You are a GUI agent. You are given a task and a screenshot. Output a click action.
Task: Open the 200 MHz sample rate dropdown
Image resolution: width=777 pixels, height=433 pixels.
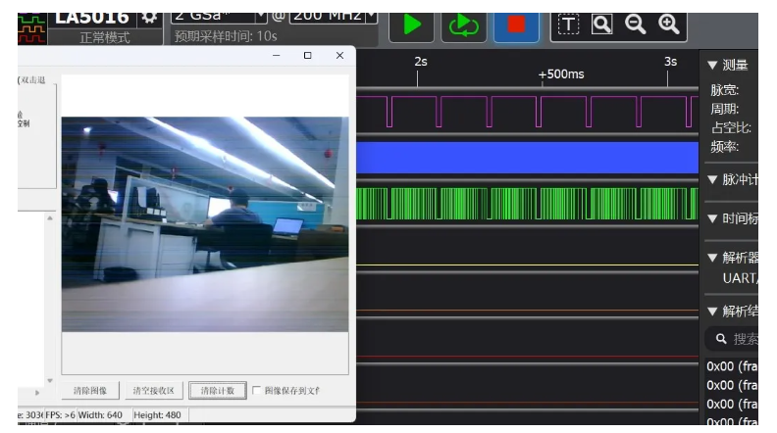pos(371,16)
